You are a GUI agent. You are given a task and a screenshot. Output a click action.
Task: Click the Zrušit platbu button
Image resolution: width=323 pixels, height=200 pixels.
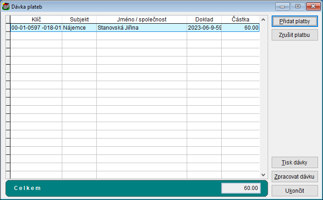pos(294,35)
